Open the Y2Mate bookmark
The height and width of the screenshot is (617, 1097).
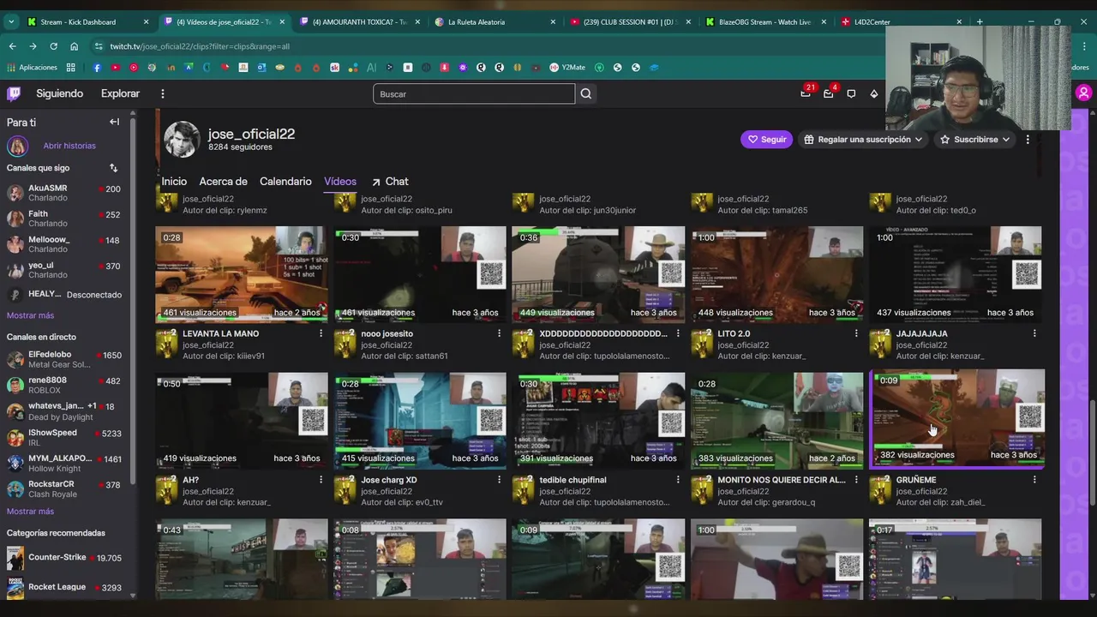[x=567, y=68]
